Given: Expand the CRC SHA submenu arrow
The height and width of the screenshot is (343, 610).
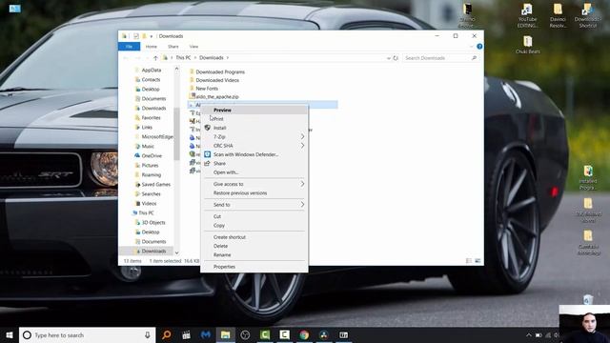Looking at the screenshot, I should point(302,146).
